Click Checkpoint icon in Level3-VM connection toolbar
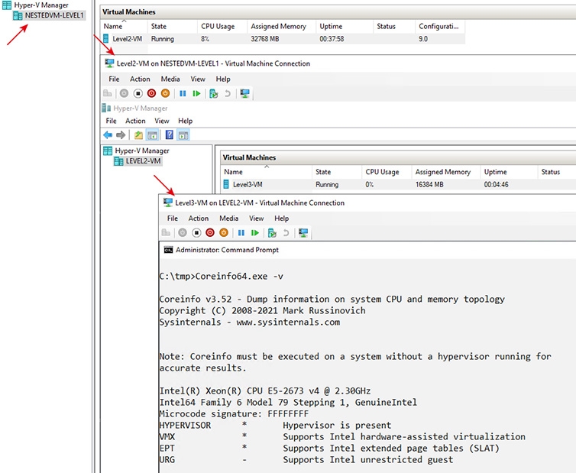Image resolution: width=576 pixels, height=473 pixels. 272,232
